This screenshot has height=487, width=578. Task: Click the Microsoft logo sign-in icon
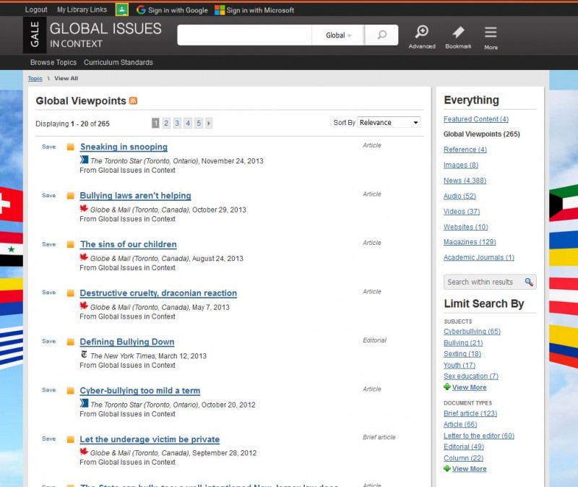(x=220, y=10)
